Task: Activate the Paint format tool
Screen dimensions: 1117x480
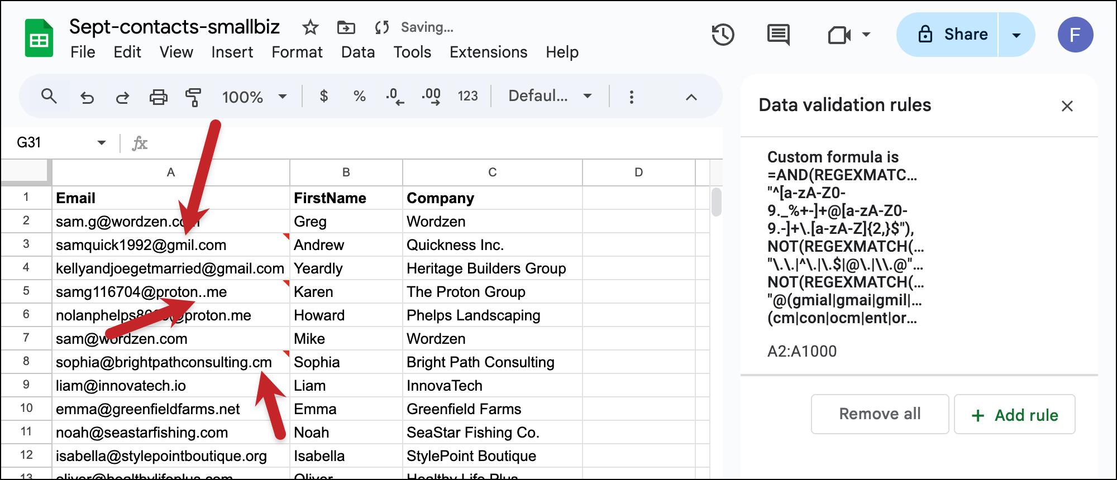Action: [193, 97]
